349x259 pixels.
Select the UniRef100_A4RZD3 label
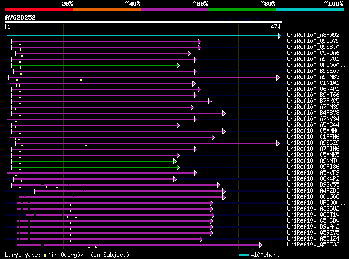coord(313,191)
